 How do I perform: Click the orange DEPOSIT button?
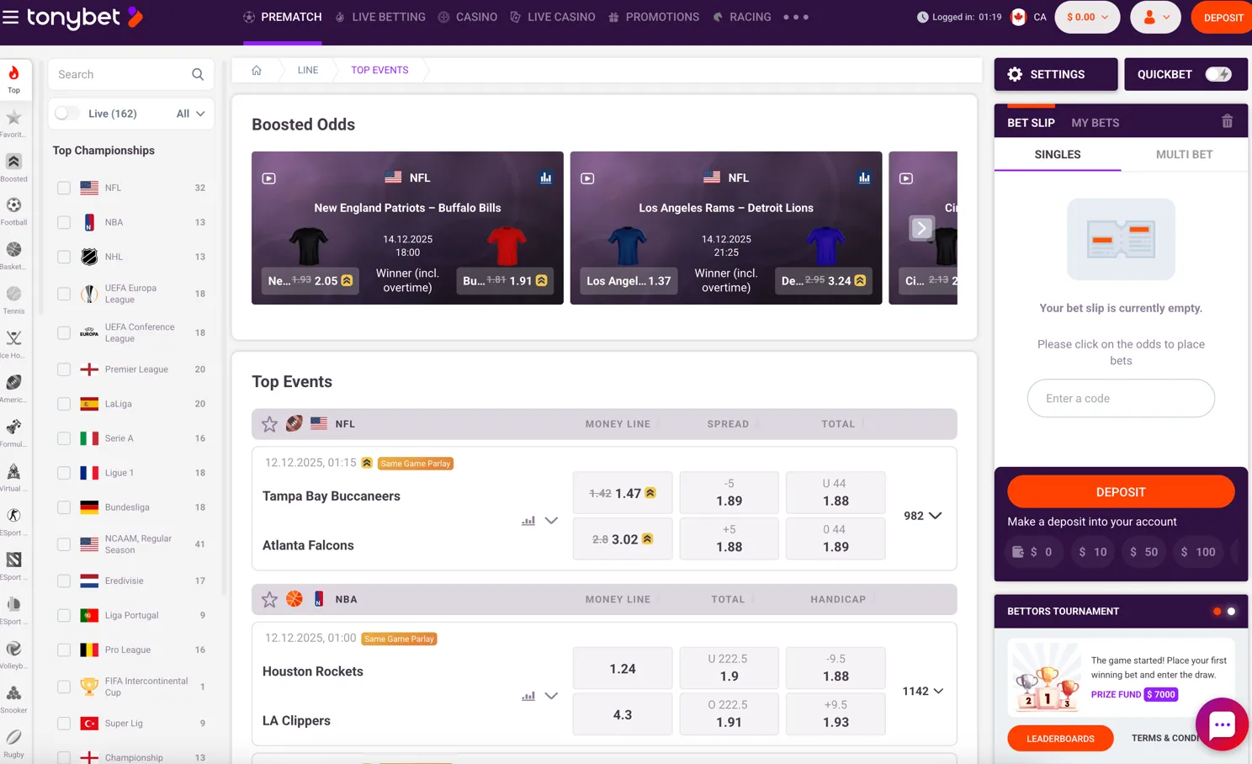pyautogui.click(x=1121, y=492)
